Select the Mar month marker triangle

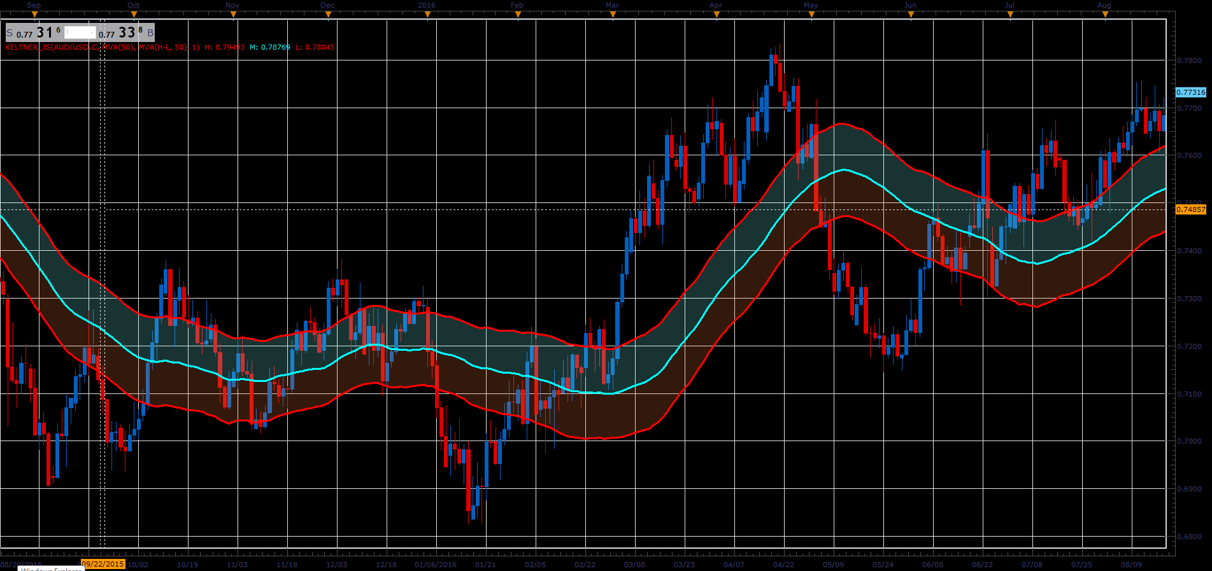613,14
